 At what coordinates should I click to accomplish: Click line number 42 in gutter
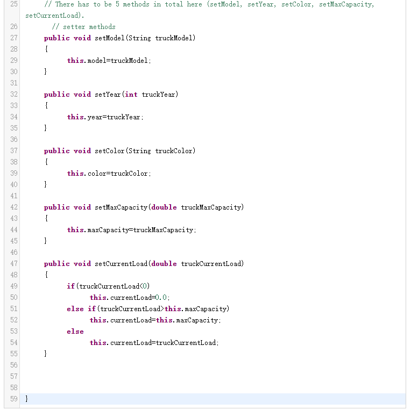pyautogui.click(x=13, y=207)
